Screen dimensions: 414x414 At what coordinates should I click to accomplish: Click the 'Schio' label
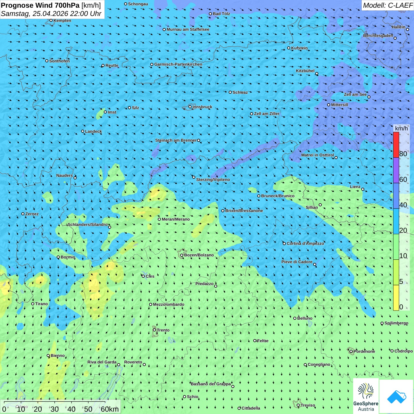193,397
